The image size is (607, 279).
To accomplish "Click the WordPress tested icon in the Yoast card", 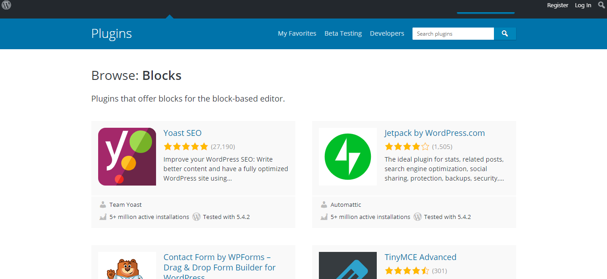I will click(x=196, y=217).
